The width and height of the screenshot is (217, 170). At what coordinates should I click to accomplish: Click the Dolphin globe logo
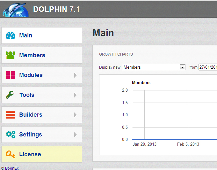(x=16, y=10)
